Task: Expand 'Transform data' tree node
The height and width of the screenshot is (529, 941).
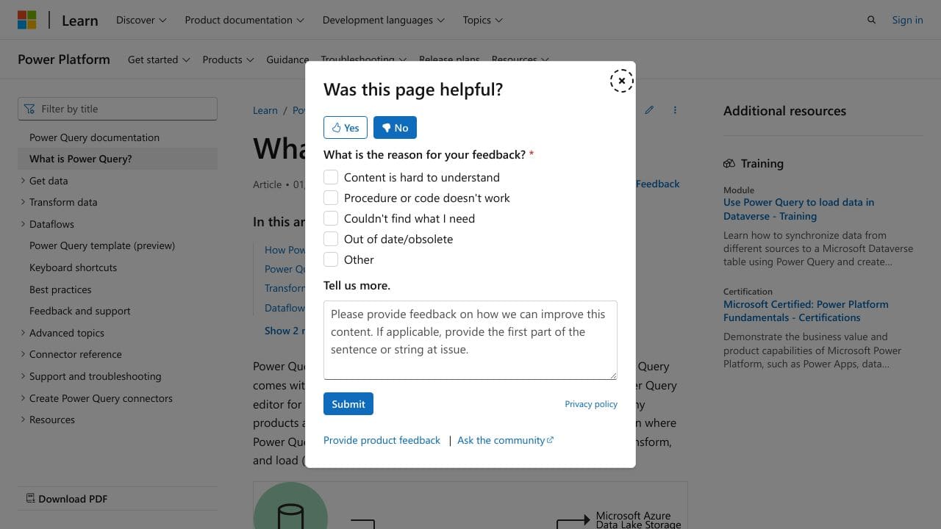Action: coord(63,202)
